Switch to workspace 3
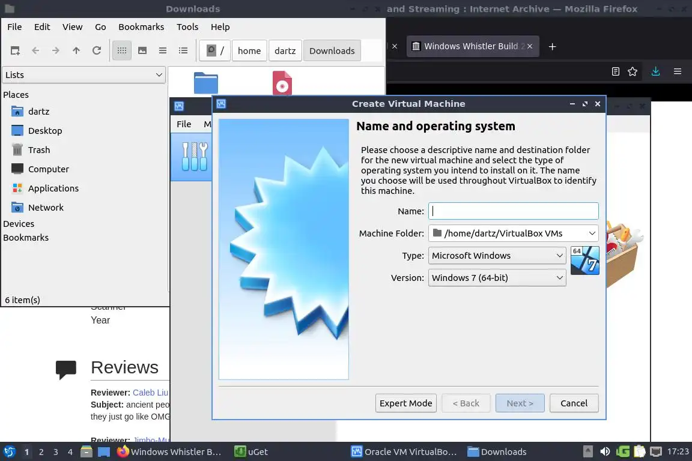This screenshot has width=692, height=461. click(x=56, y=452)
